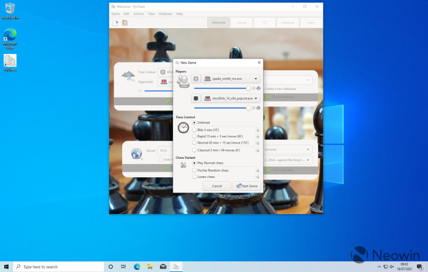The width and height of the screenshot is (428, 272).
Task: Switch to the Database tab
Action: (288, 23)
